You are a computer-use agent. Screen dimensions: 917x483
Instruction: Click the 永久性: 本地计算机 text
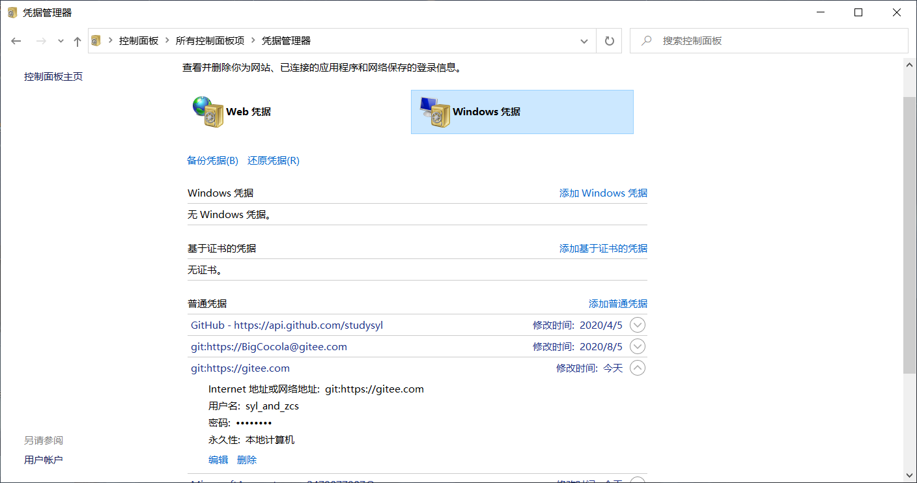251,440
